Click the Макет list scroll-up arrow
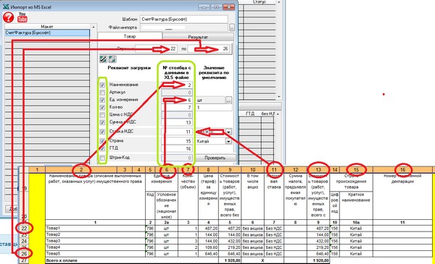435x264 pixels. click(94, 27)
